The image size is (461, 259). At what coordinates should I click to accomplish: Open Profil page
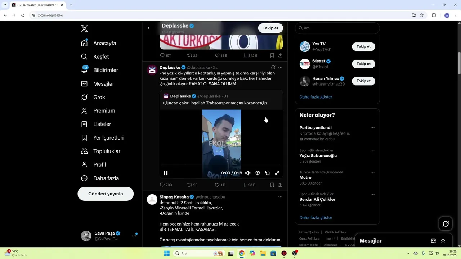[x=93, y=165]
